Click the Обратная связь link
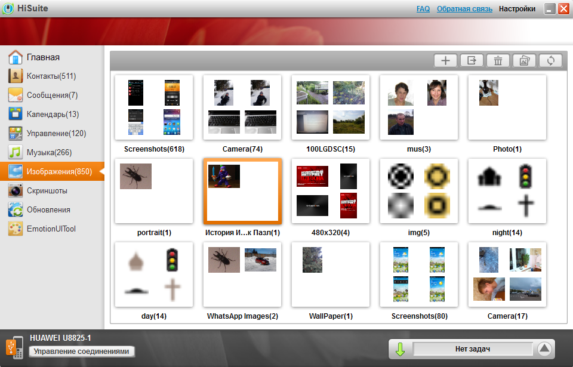This screenshot has width=573, height=367. 464,9
